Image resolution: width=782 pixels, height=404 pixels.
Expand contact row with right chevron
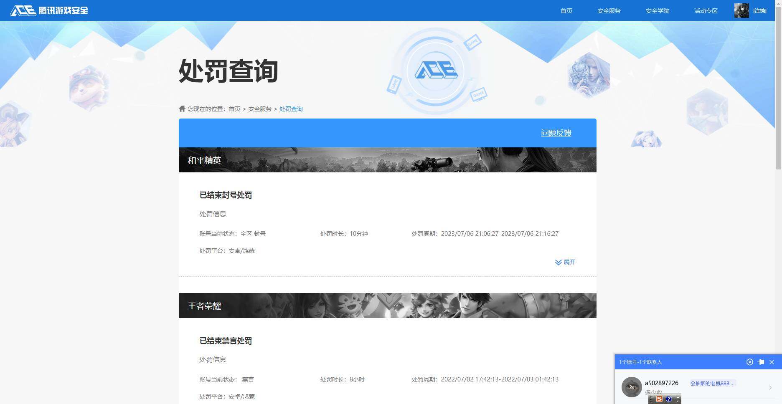coord(770,388)
